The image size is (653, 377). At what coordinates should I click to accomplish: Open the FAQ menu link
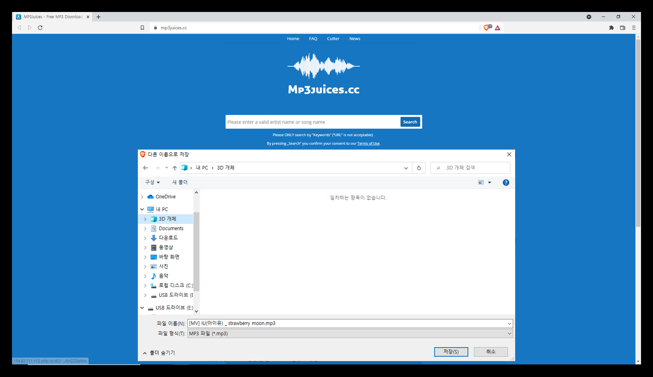click(x=313, y=39)
